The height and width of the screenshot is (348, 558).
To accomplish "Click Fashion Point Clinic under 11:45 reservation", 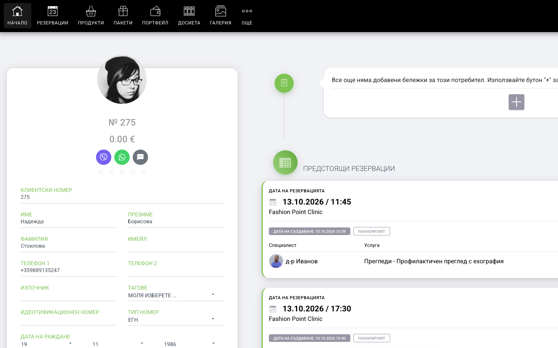I will click(296, 212).
